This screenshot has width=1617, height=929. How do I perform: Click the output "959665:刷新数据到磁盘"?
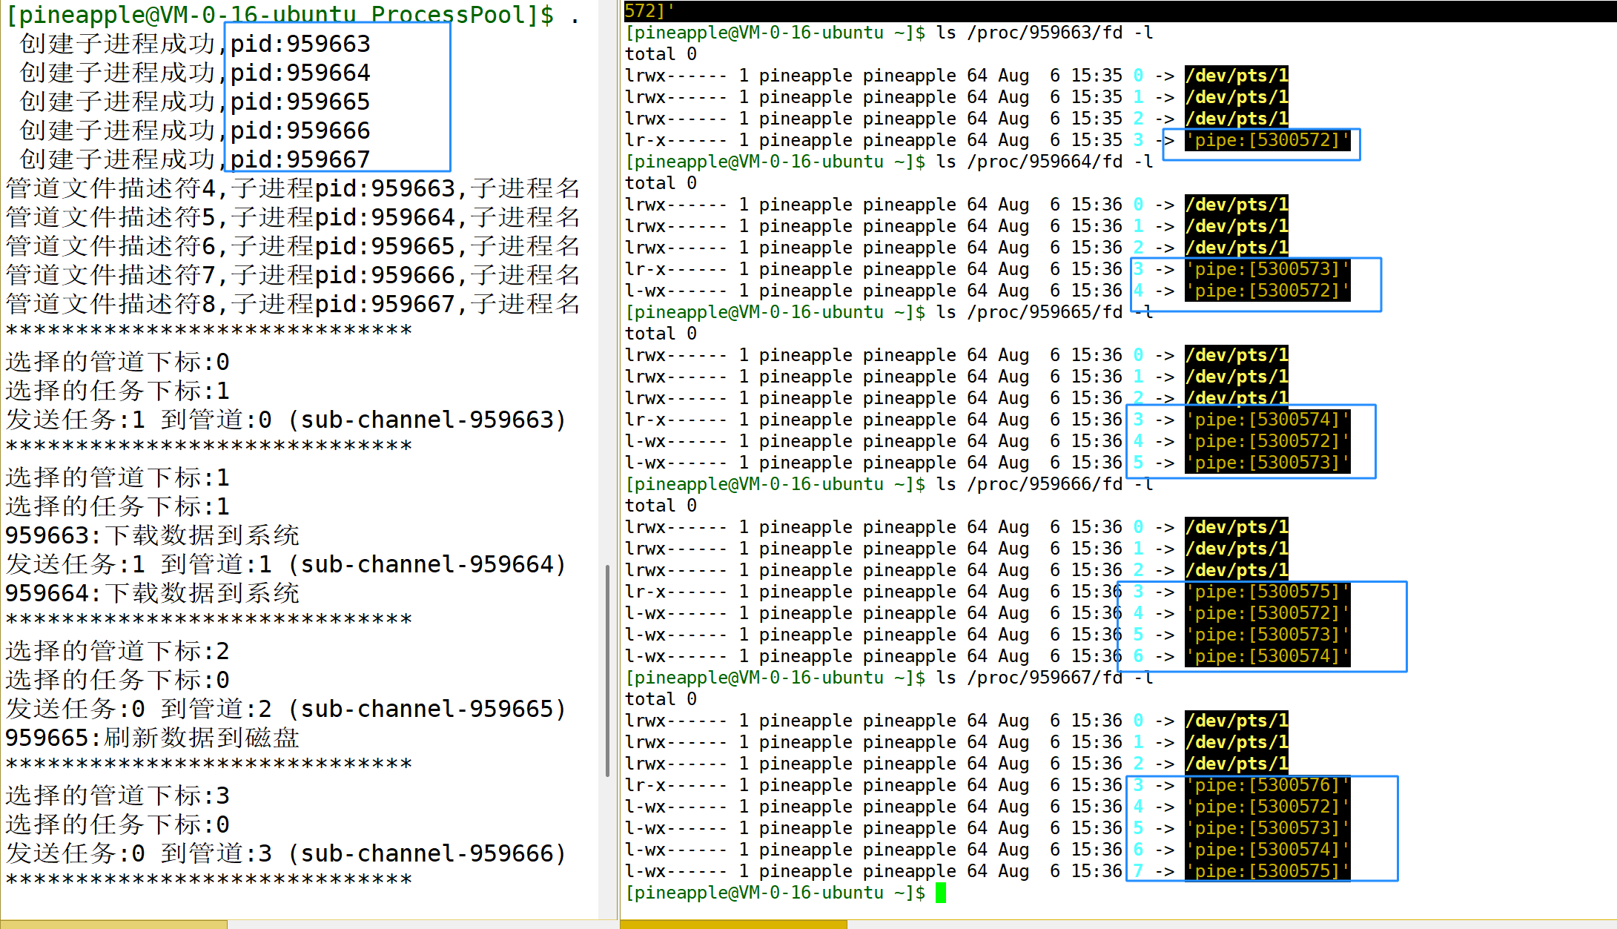(153, 738)
